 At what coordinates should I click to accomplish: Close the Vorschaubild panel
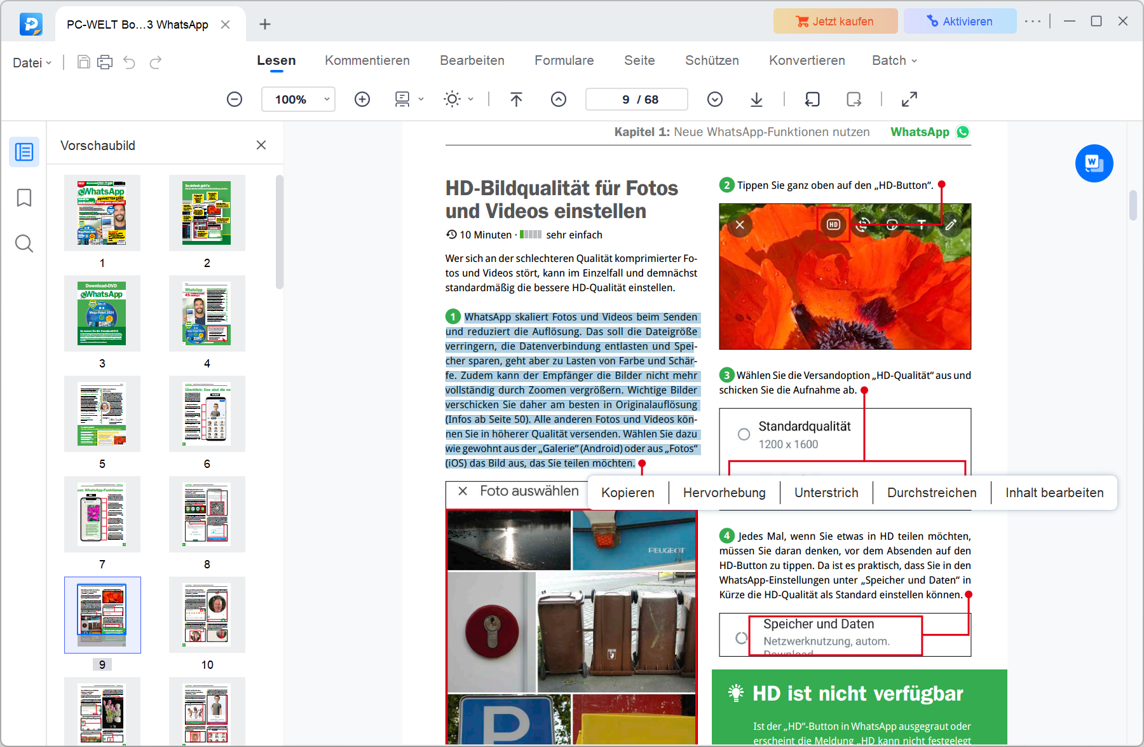(x=261, y=145)
